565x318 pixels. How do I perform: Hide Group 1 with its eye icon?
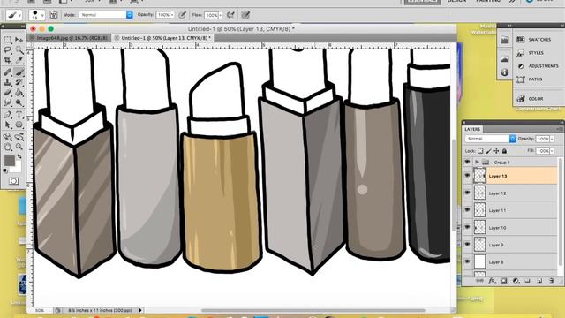467,163
